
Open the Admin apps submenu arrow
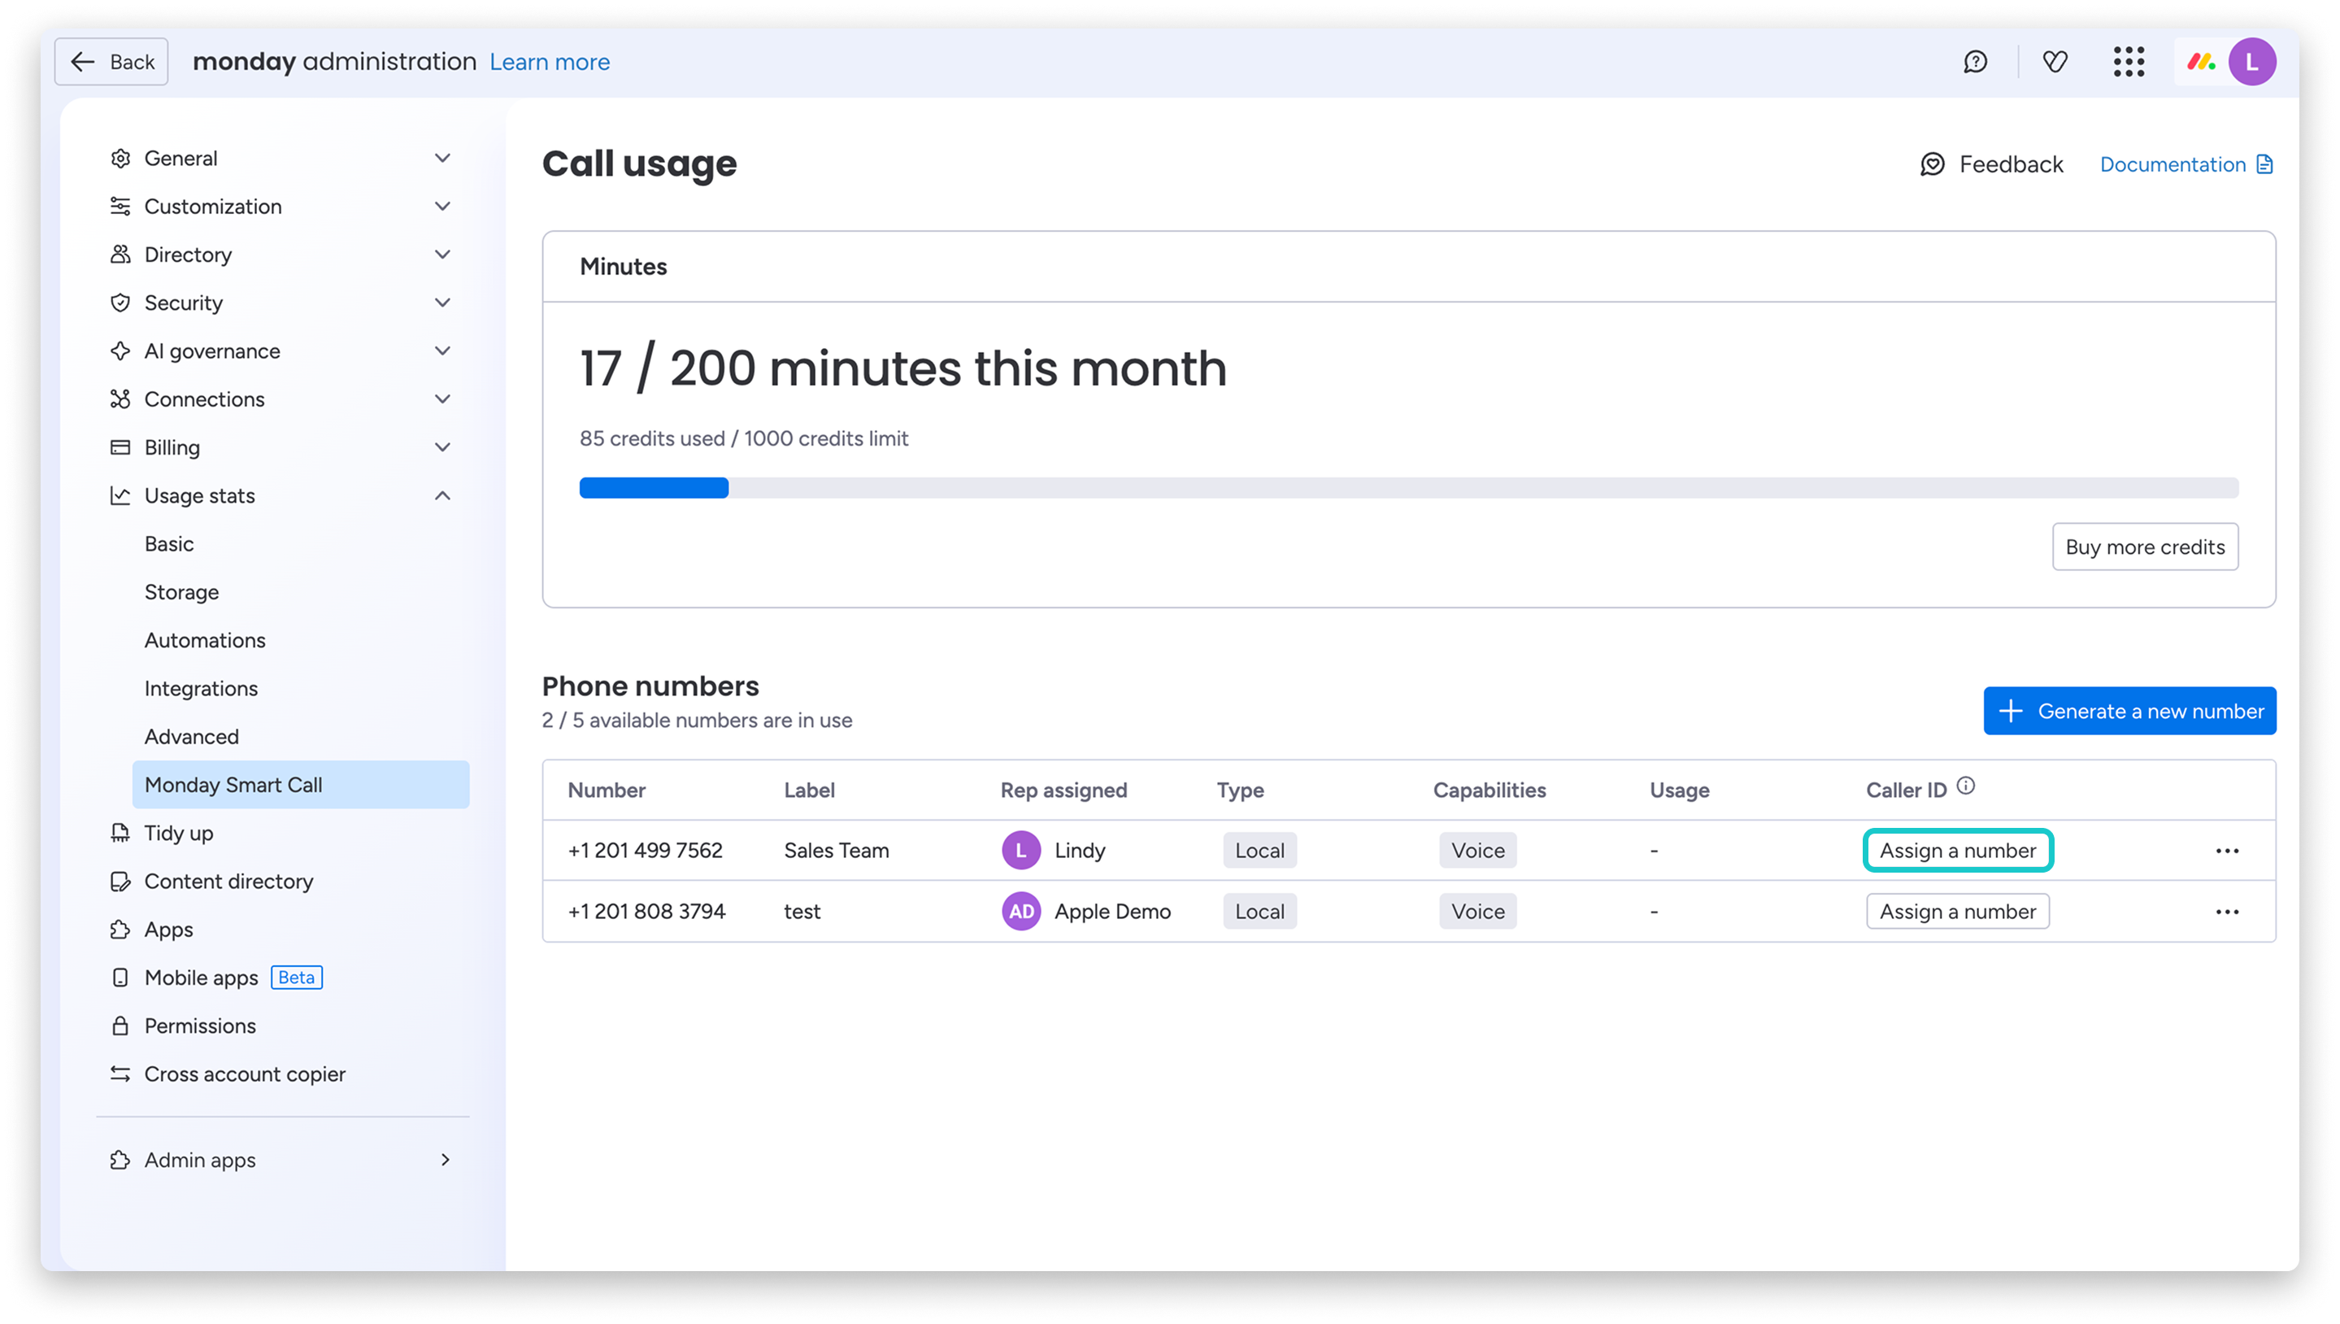coord(445,1160)
